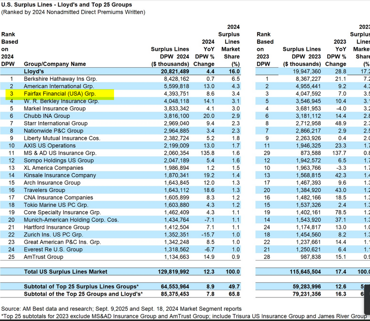Click Subtotal of Top 25 Surplus Lines Groups
The height and width of the screenshot is (321, 370).
point(81,287)
